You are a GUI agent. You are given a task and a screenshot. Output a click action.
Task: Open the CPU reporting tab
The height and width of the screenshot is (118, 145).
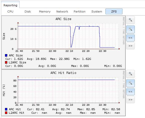10,12
